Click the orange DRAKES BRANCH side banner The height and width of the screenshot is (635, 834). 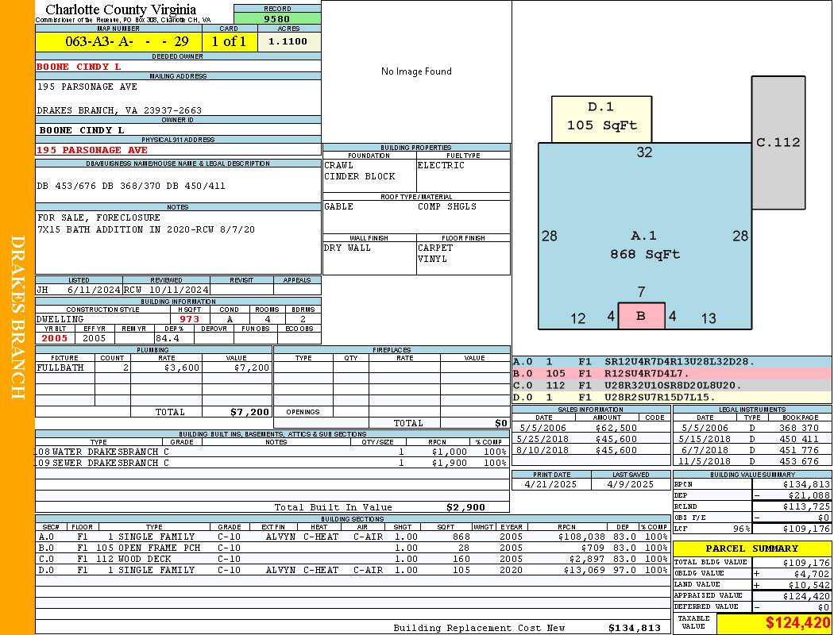(17, 317)
